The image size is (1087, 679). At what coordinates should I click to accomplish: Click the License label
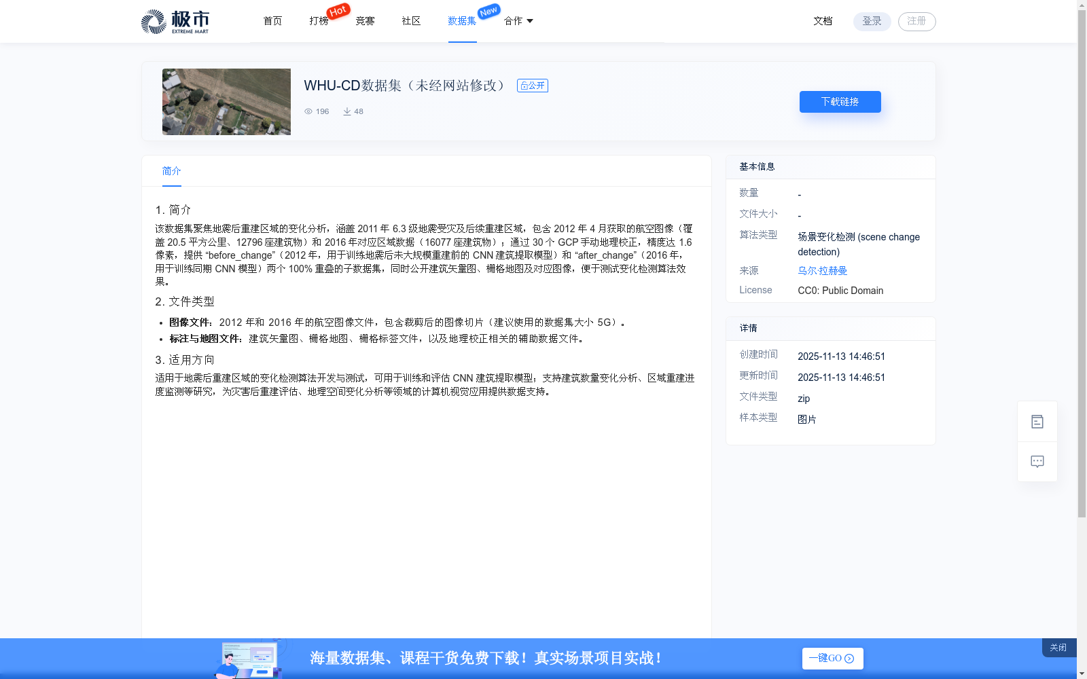point(755,290)
